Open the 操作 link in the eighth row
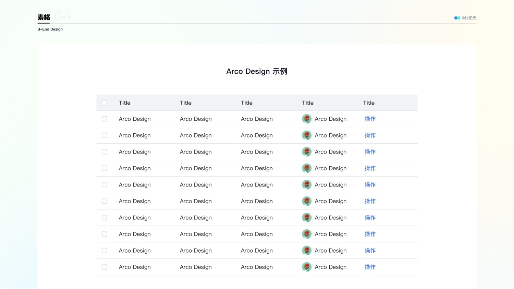 point(370,234)
